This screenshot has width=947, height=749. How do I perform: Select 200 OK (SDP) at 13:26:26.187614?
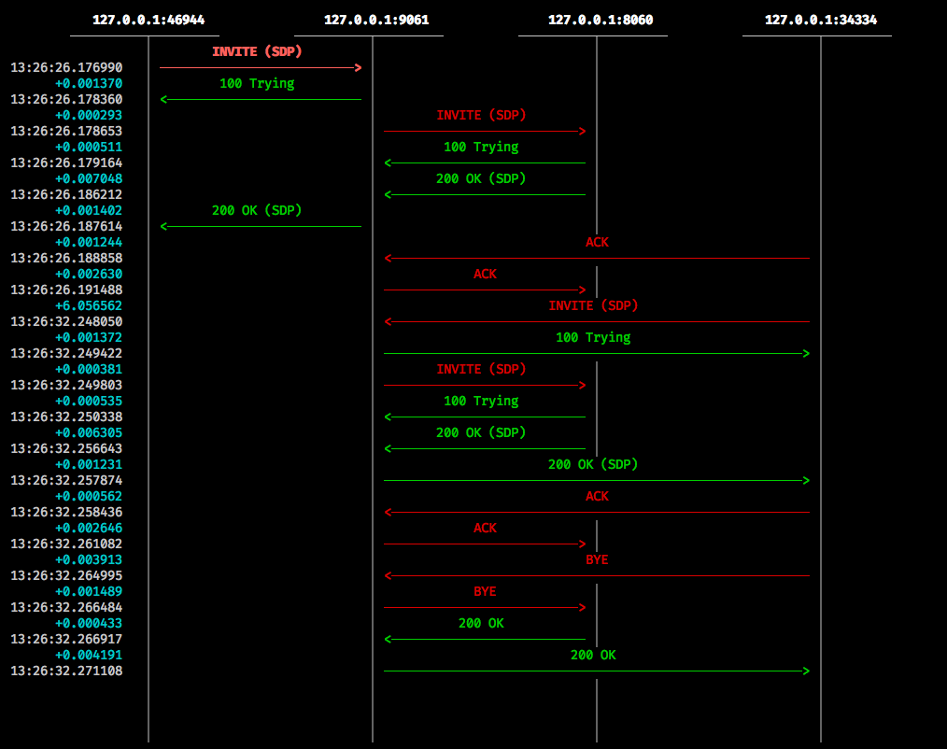pyautogui.click(x=257, y=211)
